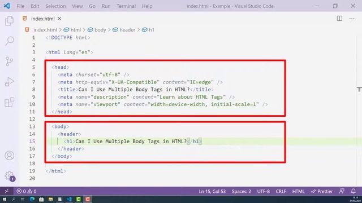Open the Source Control view
Viewport: 362px width, 203px height.
pos(9,61)
